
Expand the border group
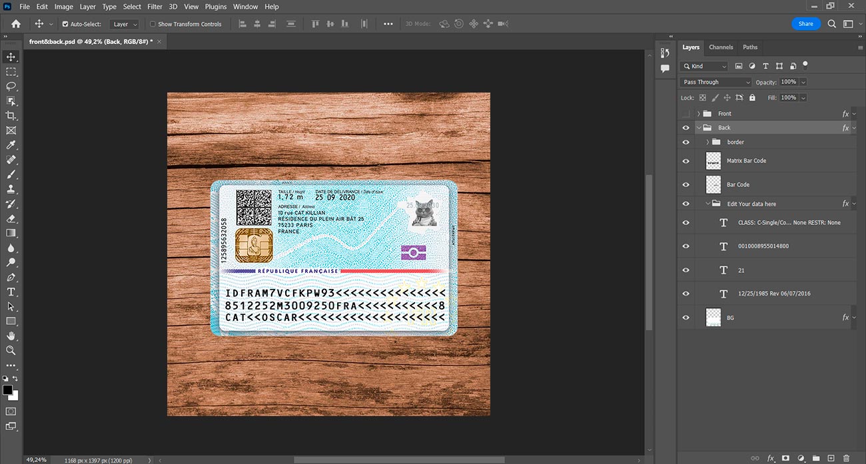[x=707, y=142]
